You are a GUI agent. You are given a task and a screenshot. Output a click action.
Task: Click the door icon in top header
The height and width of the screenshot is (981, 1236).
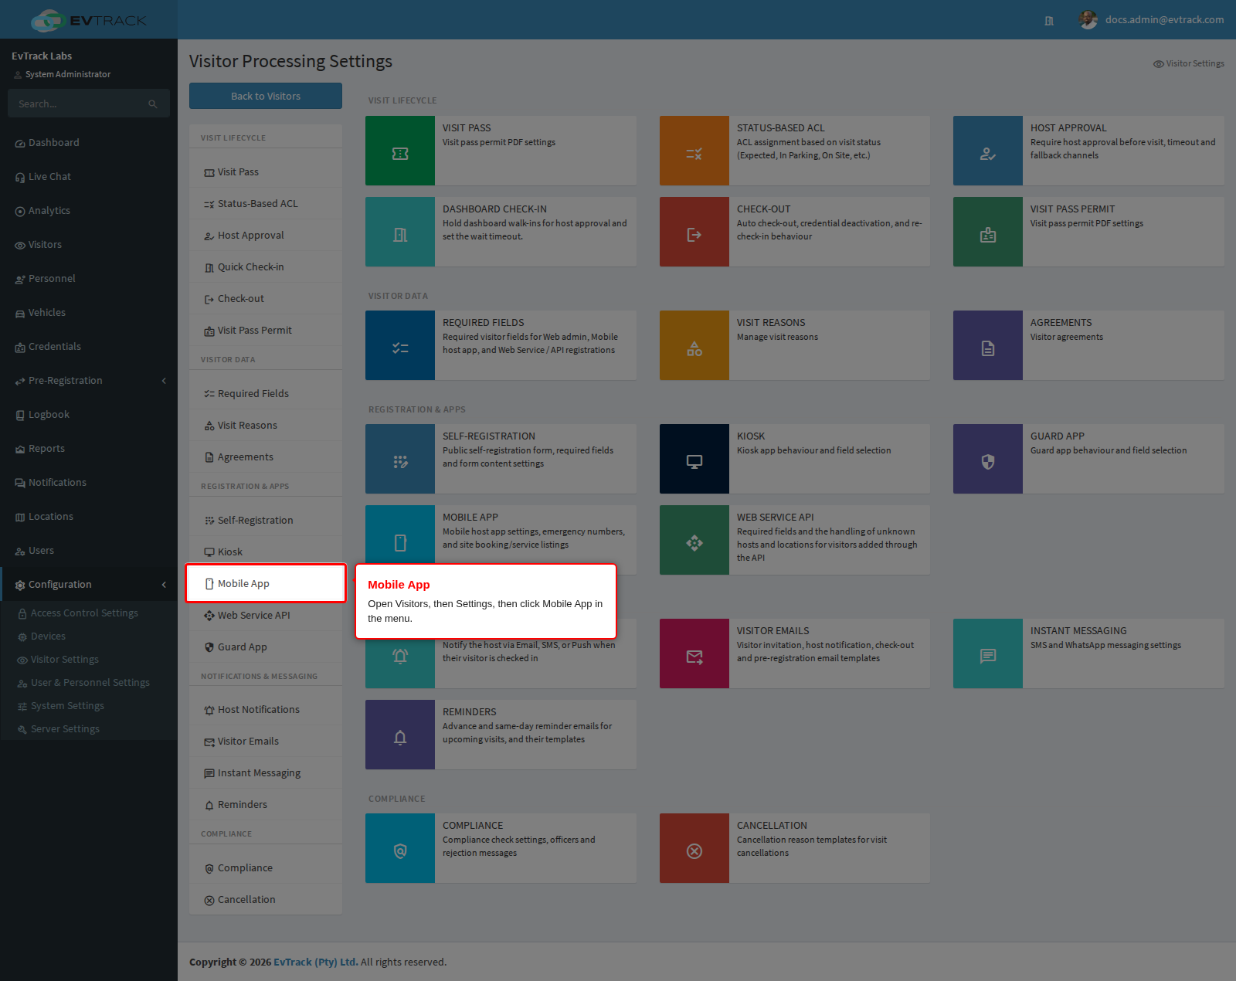pos(1049,21)
